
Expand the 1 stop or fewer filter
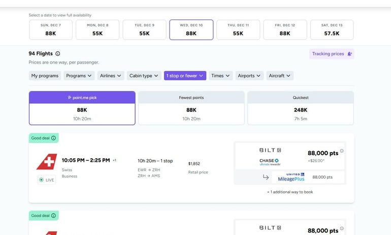[x=185, y=76]
